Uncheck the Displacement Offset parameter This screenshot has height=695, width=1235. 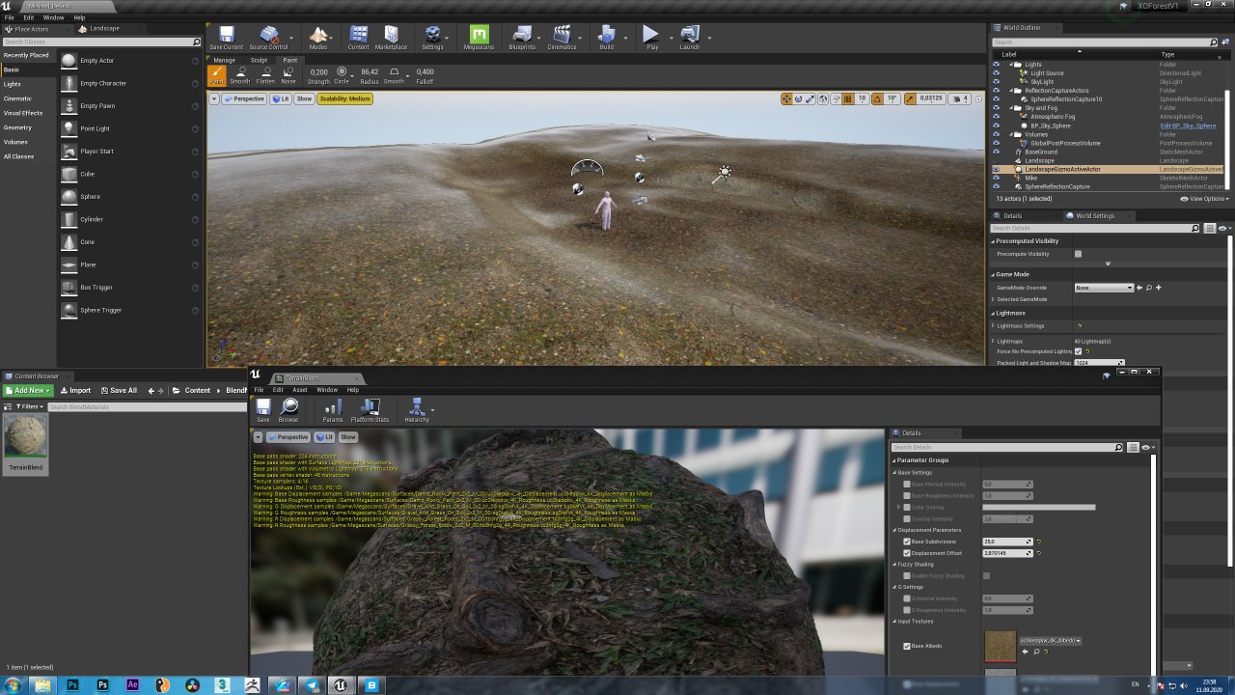pos(906,553)
